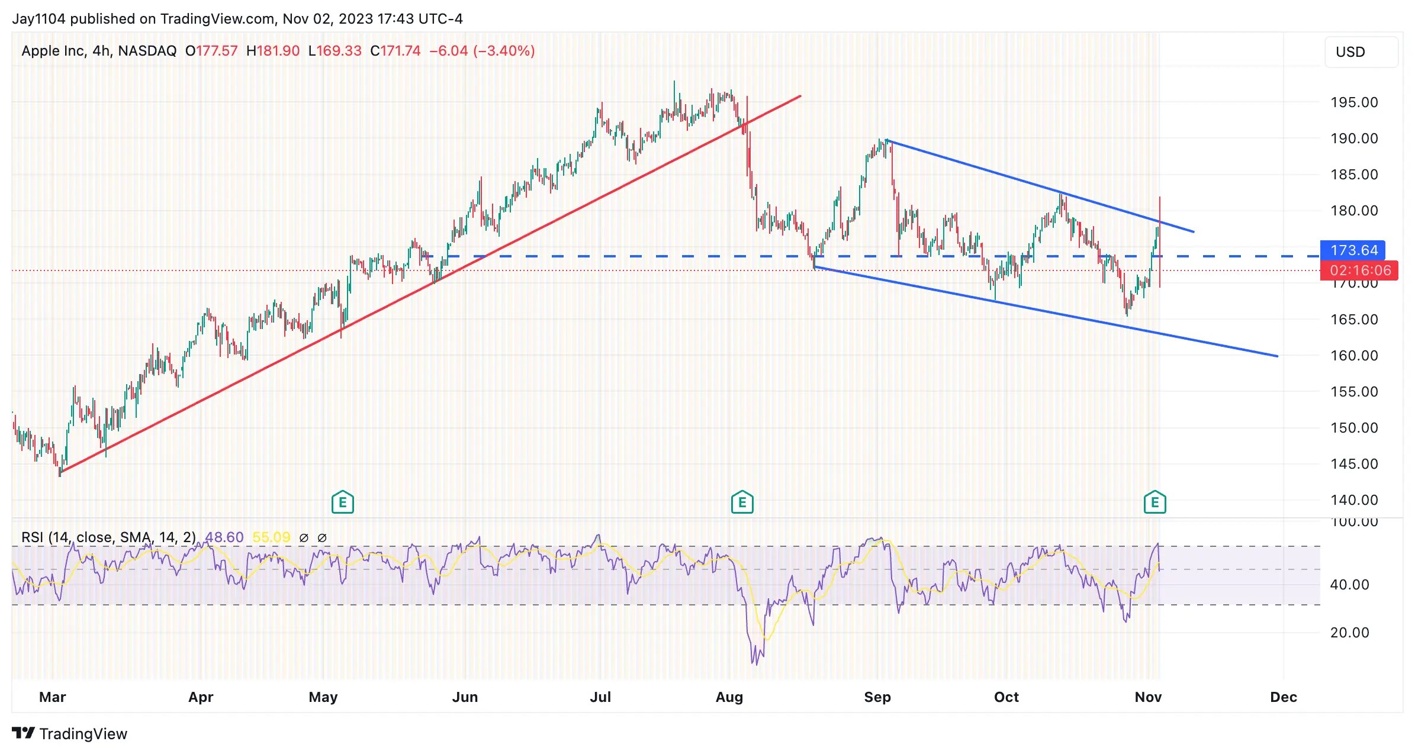The height and width of the screenshot is (754, 1415).
Task: Click the 140.00 price axis label
Action: point(1354,500)
